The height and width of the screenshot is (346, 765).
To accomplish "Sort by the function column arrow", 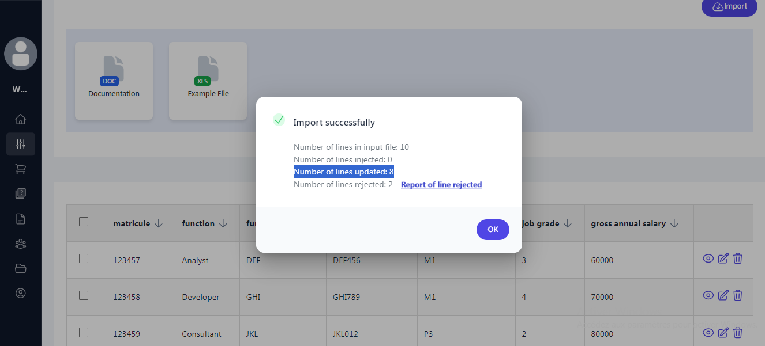I will click(223, 224).
